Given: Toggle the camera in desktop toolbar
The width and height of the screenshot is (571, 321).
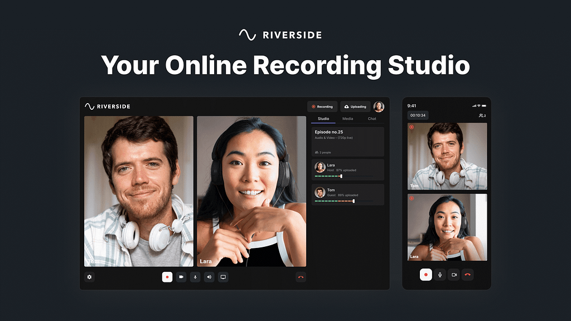Looking at the screenshot, I should pyautogui.click(x=181, y=277).
